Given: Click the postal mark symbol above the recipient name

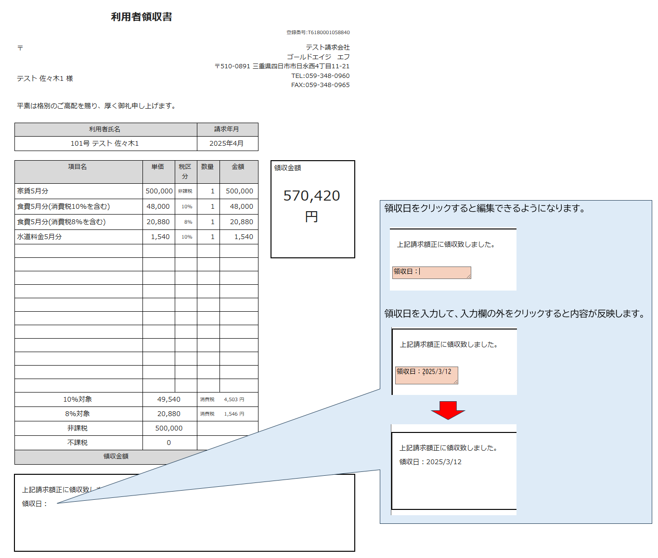Looking at the screenshot, I should tap(20, 48).
